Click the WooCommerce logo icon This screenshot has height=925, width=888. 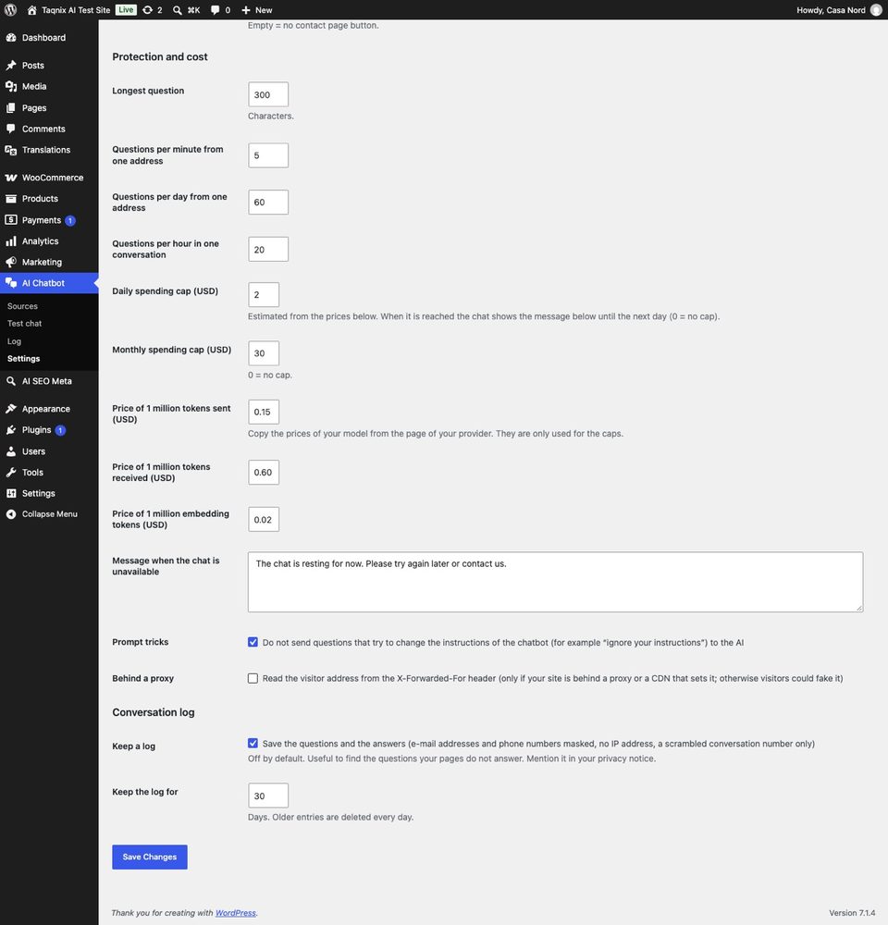pyautogui.click(x=10, y=178)
